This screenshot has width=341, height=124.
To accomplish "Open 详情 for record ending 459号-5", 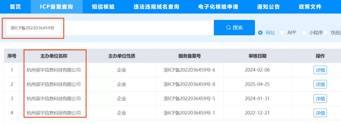I will pyautogui.click(x=320, y=98).
